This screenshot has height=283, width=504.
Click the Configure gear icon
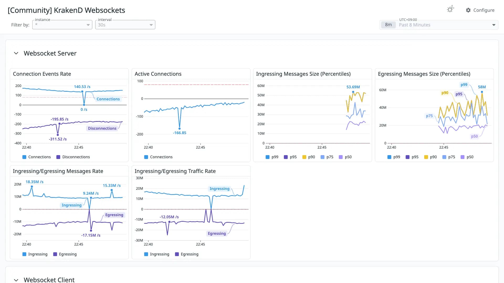468,10
